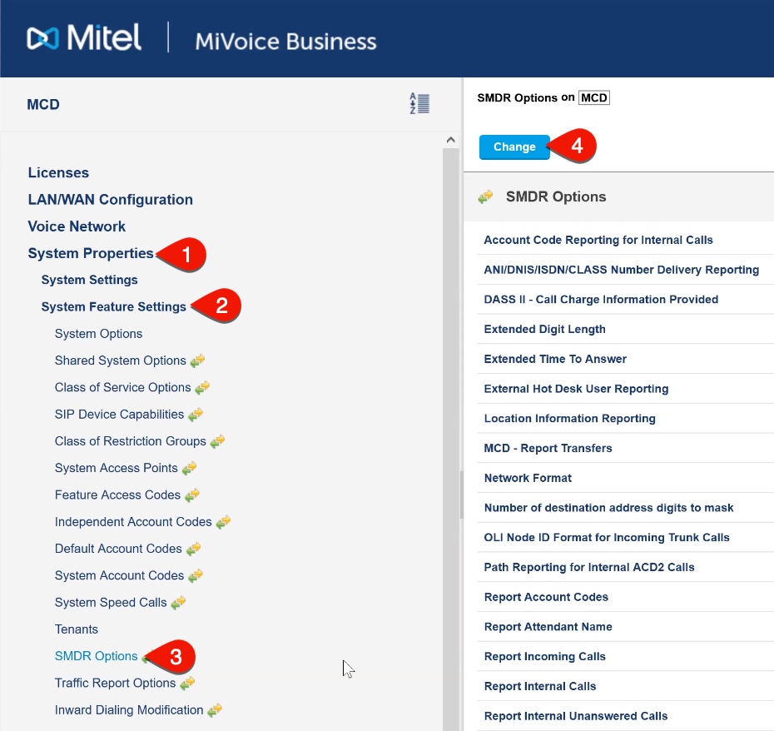Open the Network Format setting row
The image size is (774, 731).
[528, 478]
